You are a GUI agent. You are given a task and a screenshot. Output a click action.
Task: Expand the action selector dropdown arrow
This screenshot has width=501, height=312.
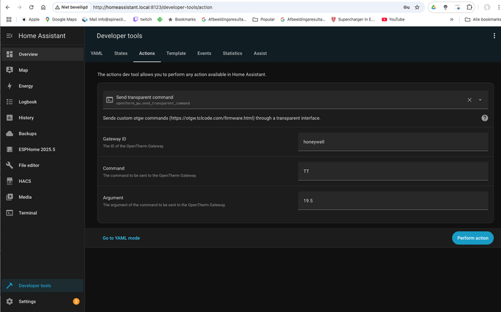point(480,100)
